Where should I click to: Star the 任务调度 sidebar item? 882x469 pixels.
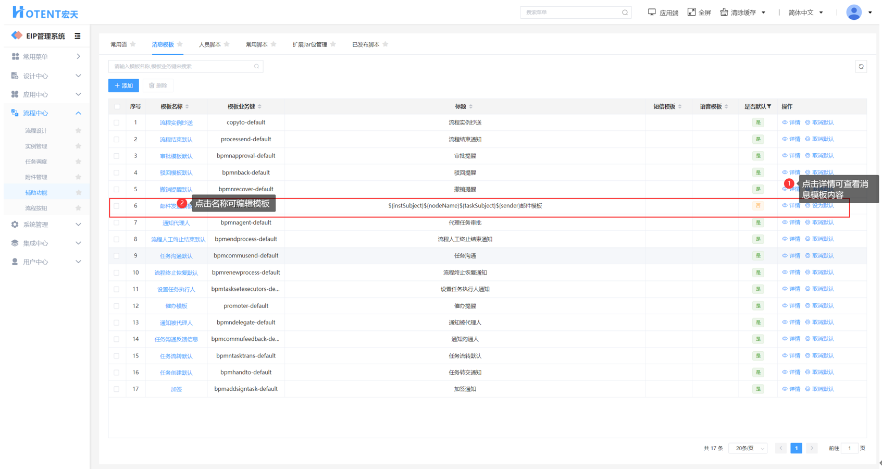[78, 162]
